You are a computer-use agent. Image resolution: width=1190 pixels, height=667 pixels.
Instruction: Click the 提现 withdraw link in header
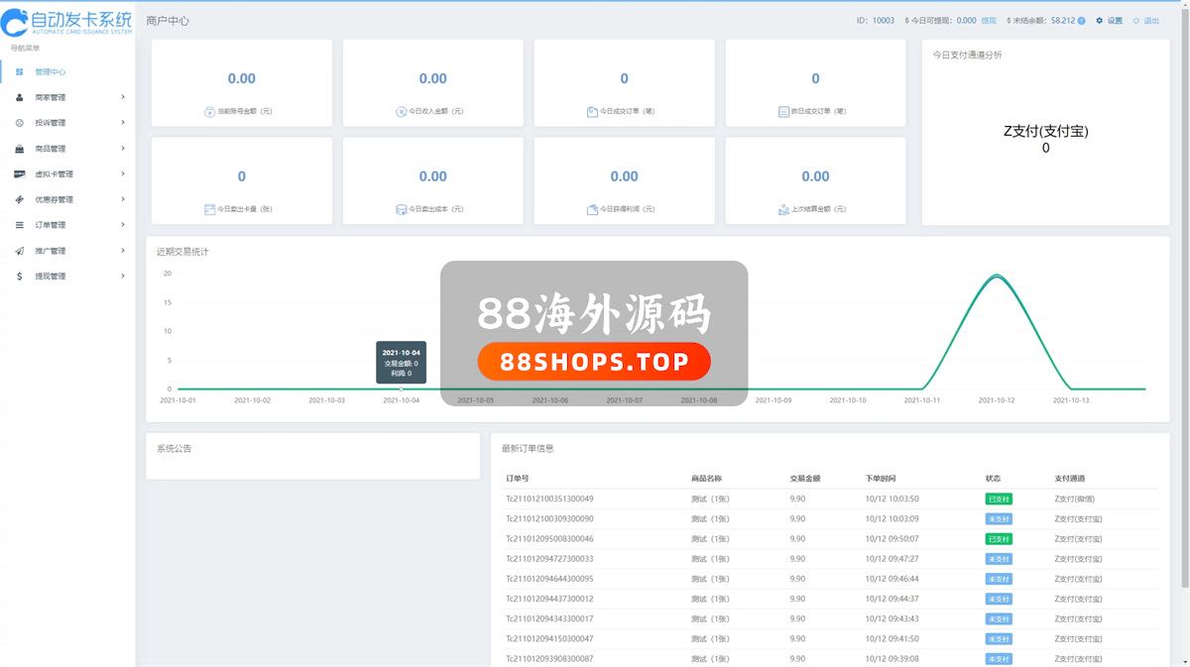click(989, 21)
